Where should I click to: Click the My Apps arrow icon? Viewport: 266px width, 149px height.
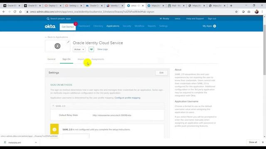tap(214, 26)
